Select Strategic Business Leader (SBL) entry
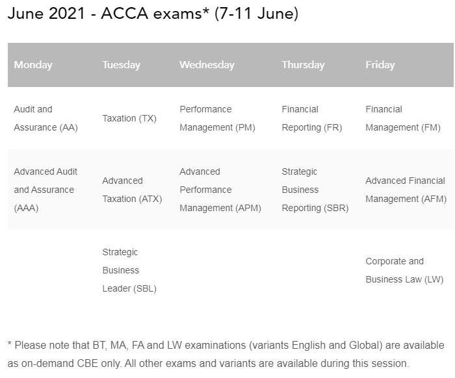455x378 pixels. coord(129,270)
